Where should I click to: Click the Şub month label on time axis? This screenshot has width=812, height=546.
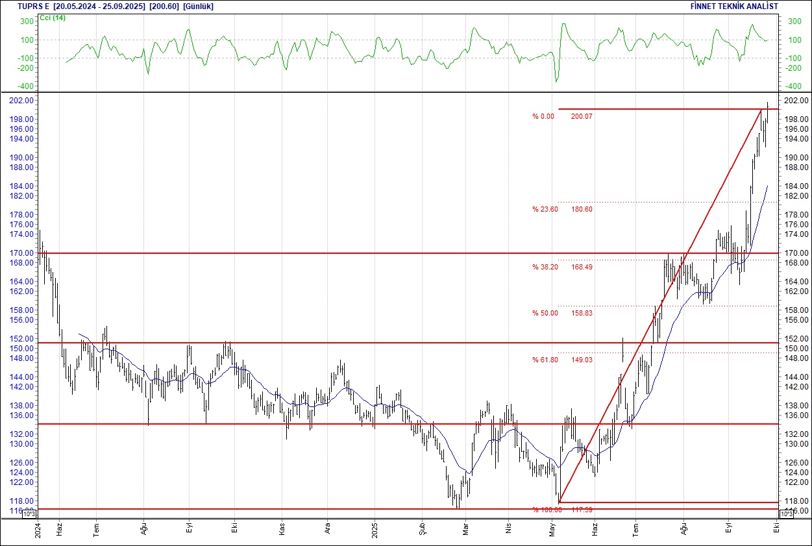422,529
